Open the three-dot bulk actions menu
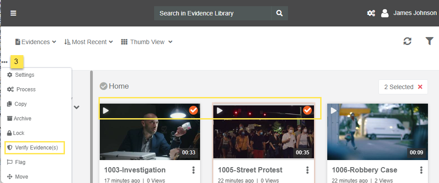439x183 pixels. 4,62
